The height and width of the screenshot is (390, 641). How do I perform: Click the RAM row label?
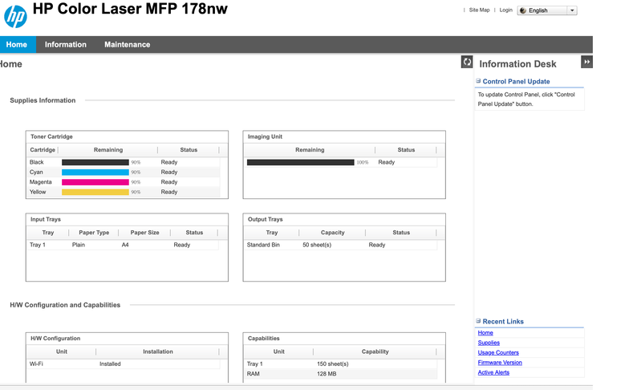(253, 374)
